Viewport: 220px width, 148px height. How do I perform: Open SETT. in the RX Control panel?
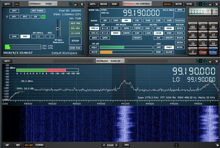93,4
